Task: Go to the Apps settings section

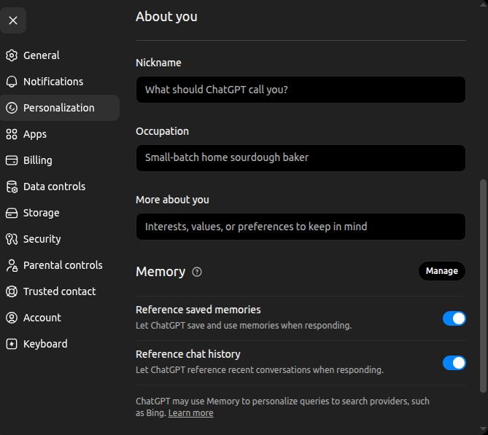Action: coord(60,134)
